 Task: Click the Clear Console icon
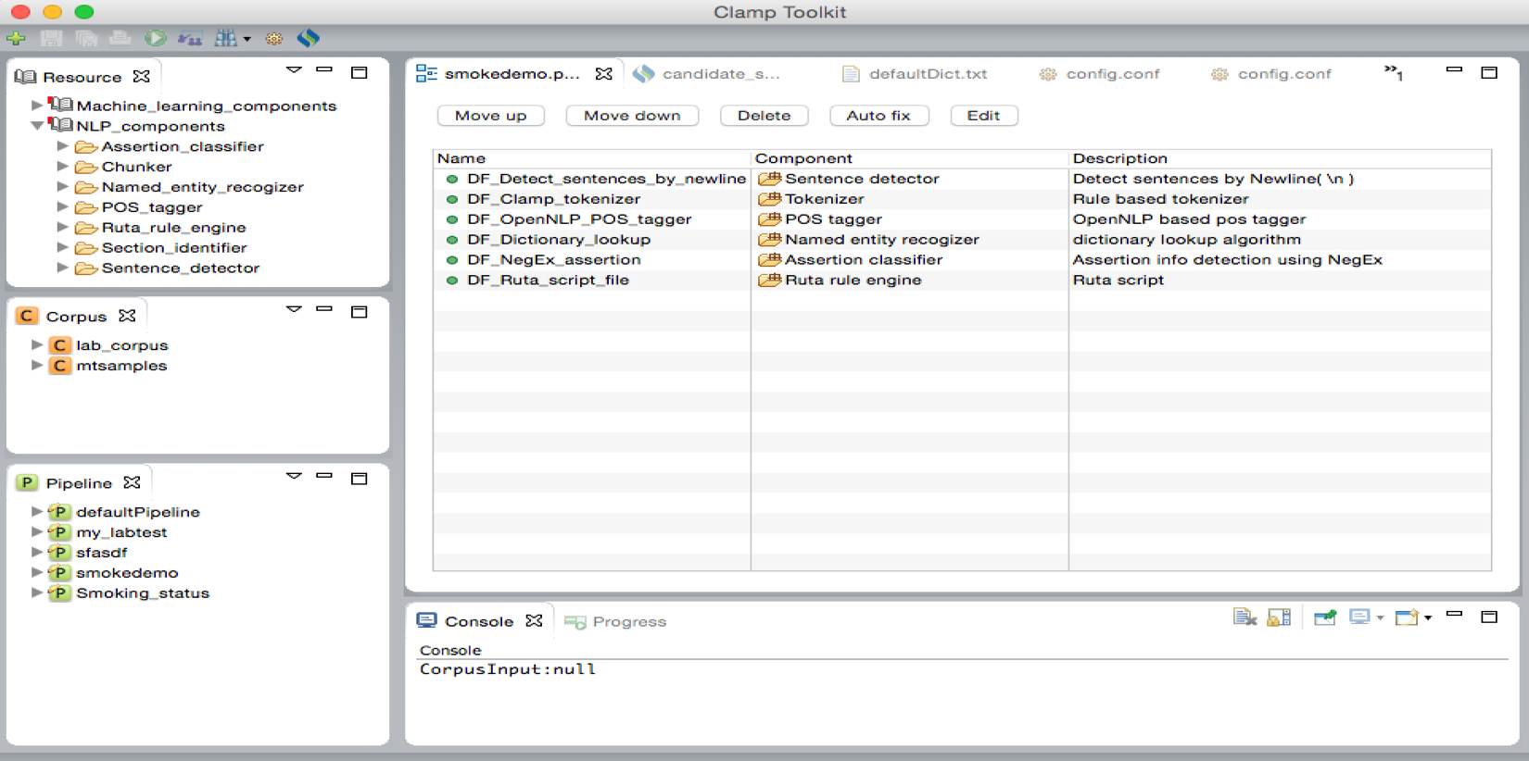pyautogui.click(x=1245, y=618)
